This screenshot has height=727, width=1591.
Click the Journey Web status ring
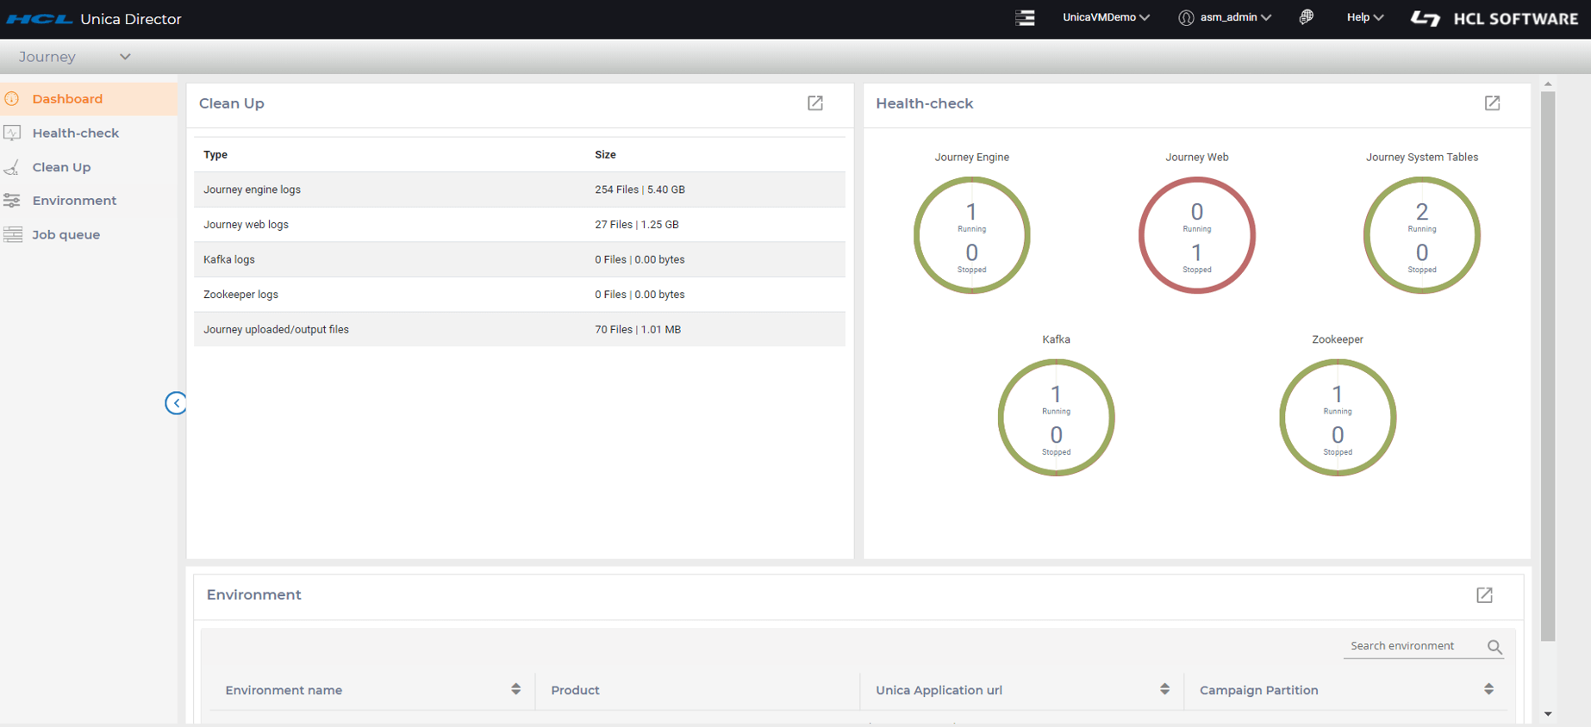coord(1196,235)
